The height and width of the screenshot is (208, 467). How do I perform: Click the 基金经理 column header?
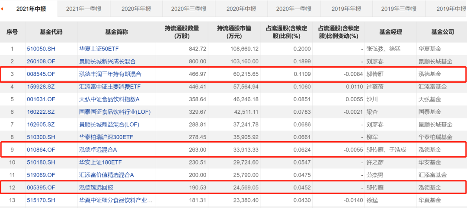click(x=390, y=32)
